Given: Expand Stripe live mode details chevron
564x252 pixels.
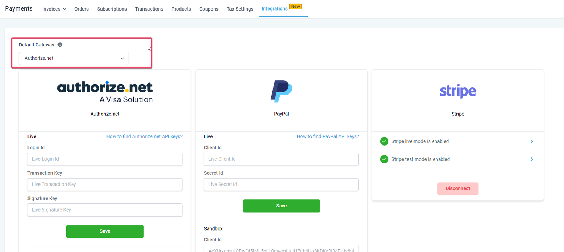Looking at the screenshot, I should point(532,141).
